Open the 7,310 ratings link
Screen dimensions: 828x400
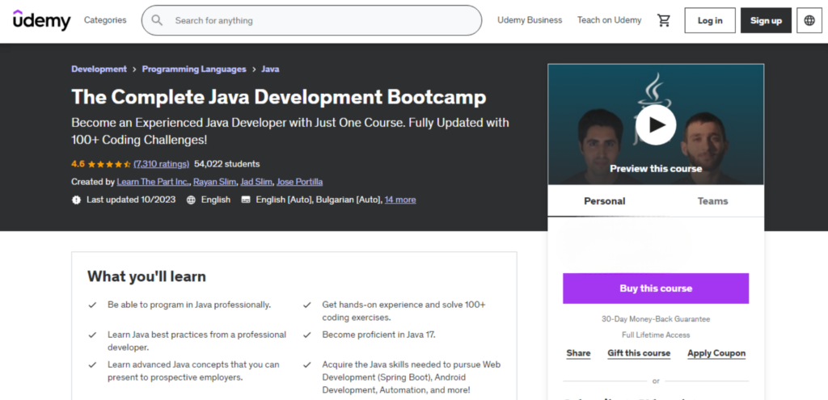point(161,164)
